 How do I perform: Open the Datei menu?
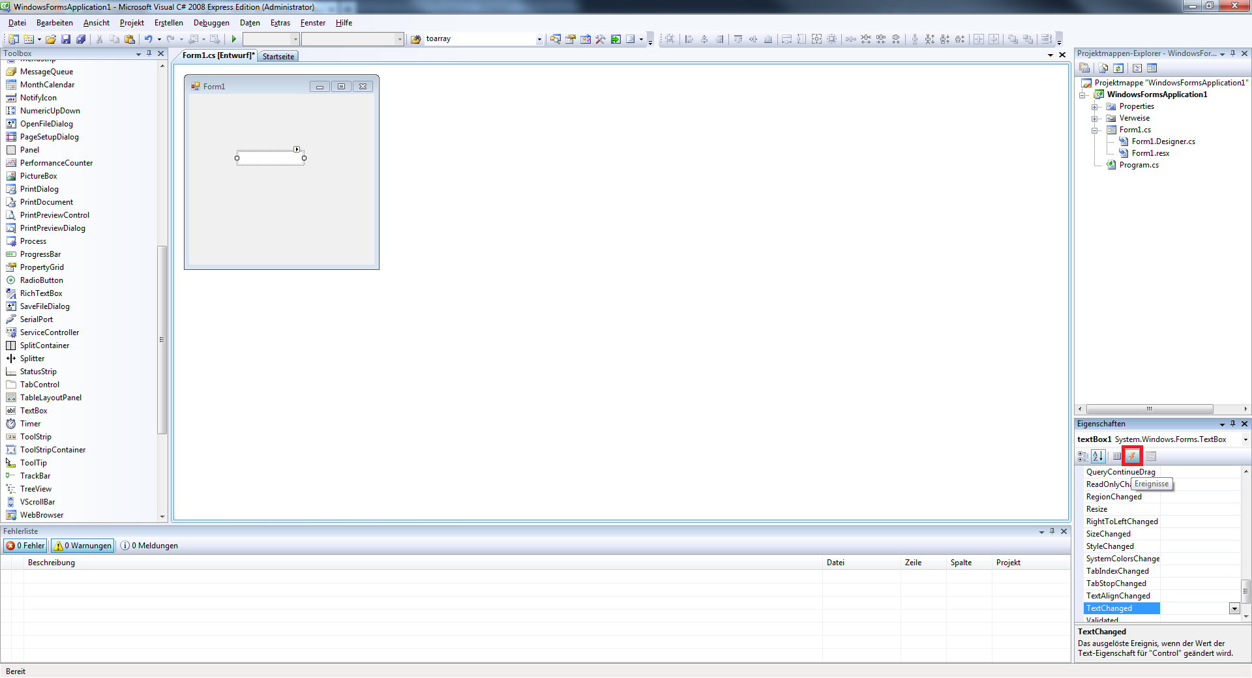coord(17,23)
